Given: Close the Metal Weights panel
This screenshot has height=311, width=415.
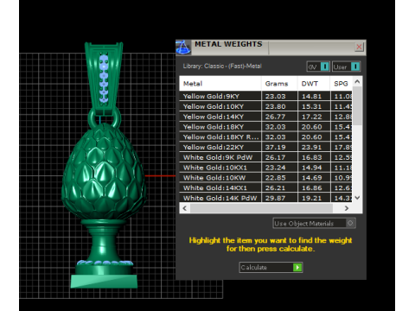Looking at the screenshot, I should pyautogui.click(x=359, y=47).
